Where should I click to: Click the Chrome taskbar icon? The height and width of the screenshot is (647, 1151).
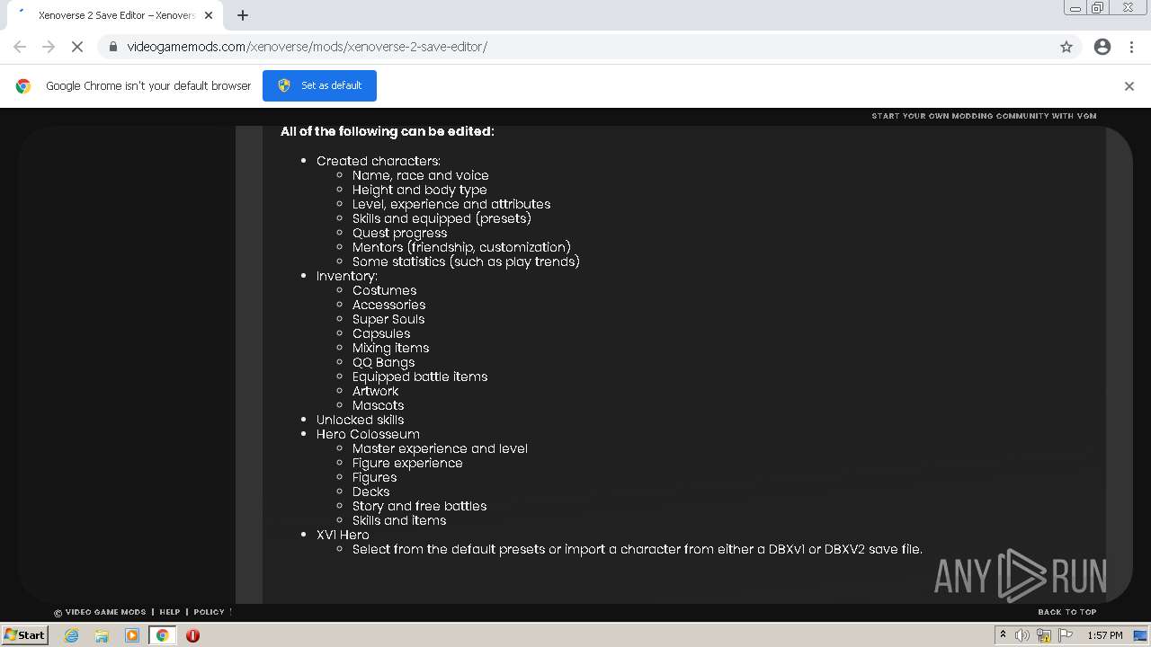point(162,635)
